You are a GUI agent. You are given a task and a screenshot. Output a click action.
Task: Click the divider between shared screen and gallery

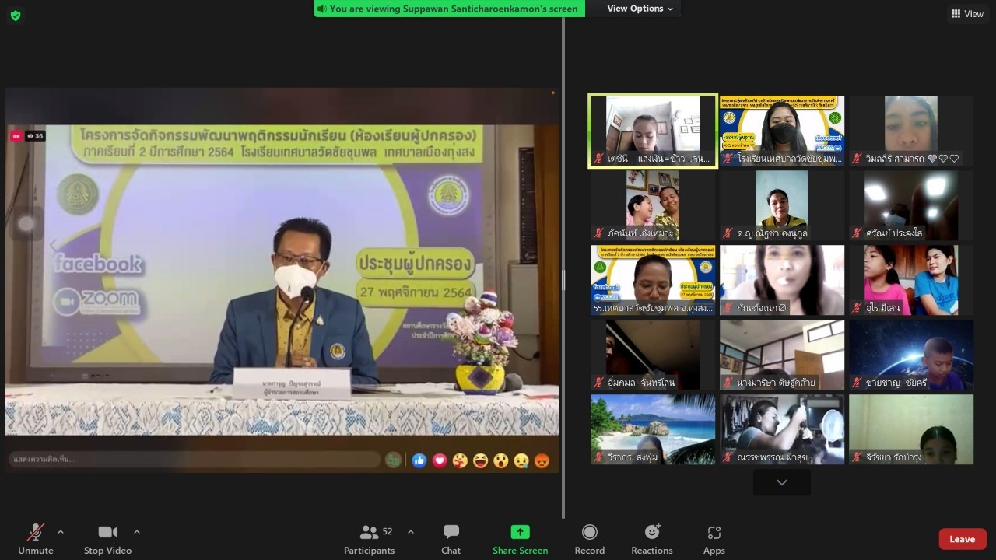coord(563,280)
